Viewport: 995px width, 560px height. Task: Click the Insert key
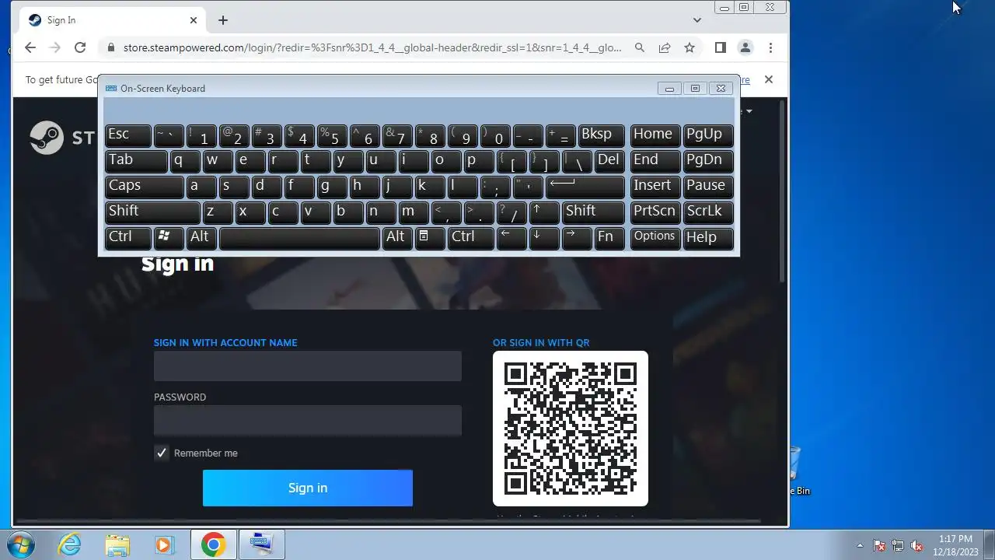coord(655,186)
